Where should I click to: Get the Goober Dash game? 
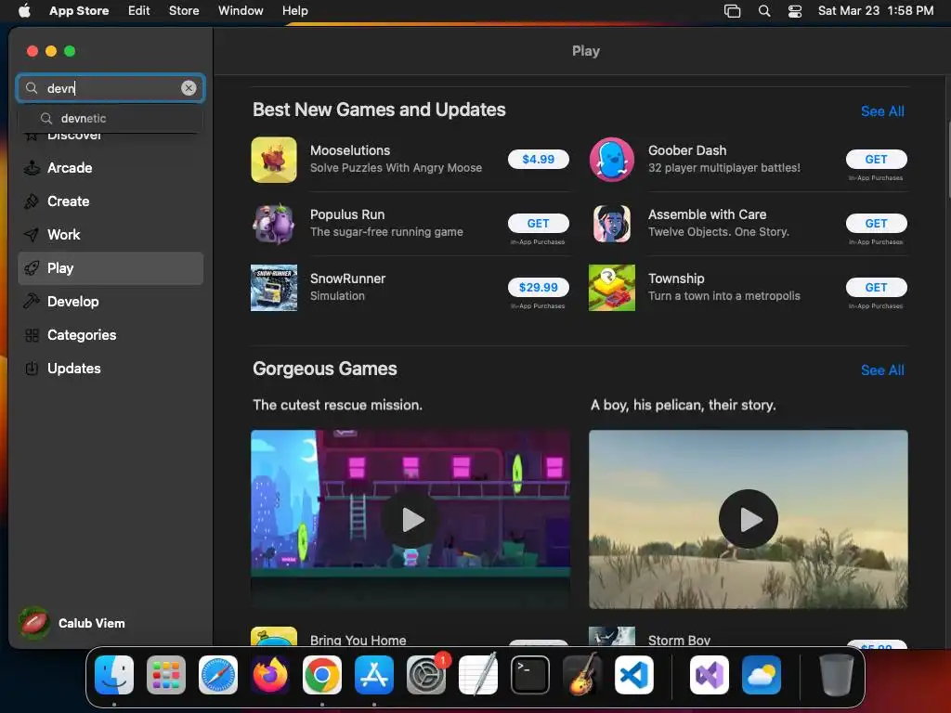click(x=876, y=160)
